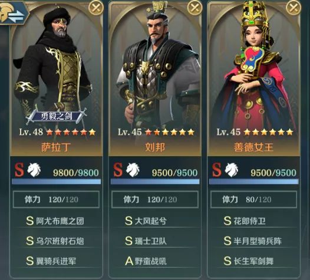Remove 萨拉丁 with his crossed-swords icon
Image resolution: width=310 pixels, height=280 pixels.
(95, 8)
